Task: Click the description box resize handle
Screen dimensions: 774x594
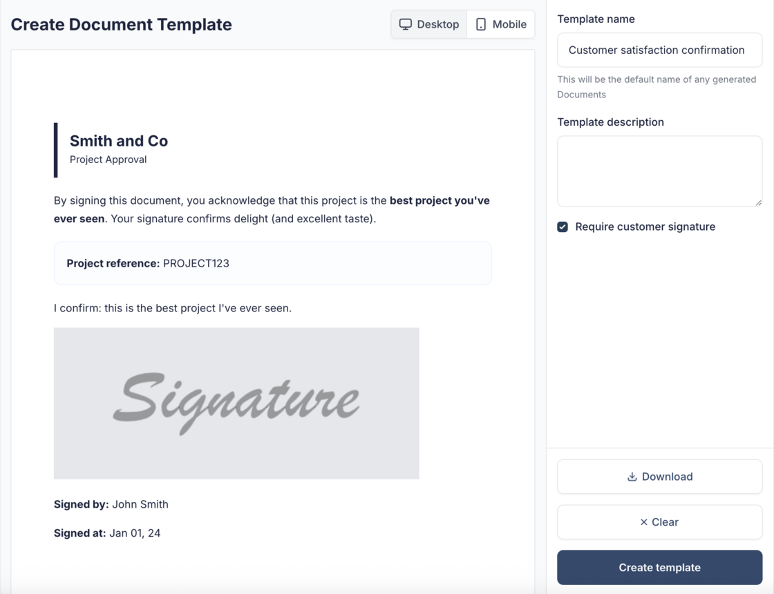Action: pos(758,202)
